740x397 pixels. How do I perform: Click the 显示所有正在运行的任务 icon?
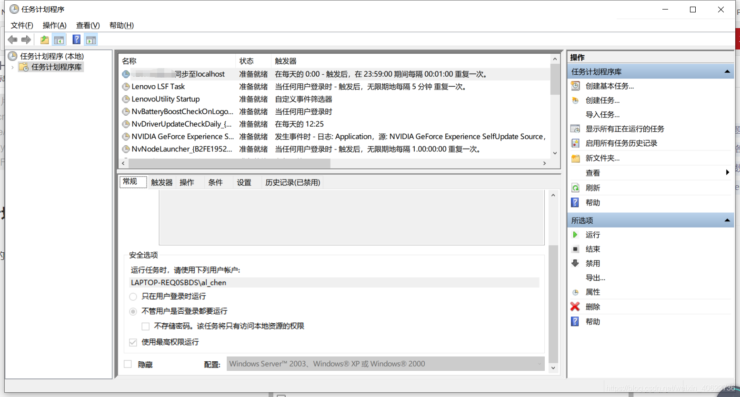point(575,129)
